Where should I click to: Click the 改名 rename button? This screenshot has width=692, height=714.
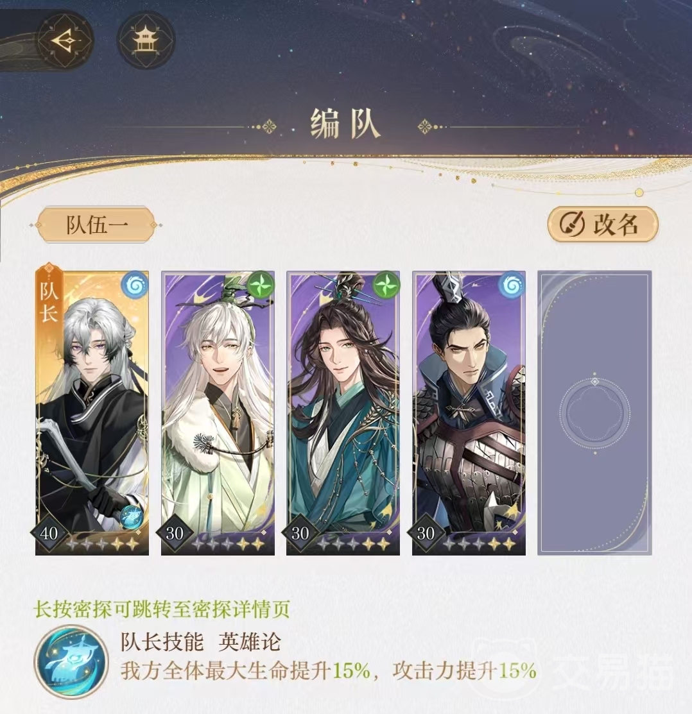pos(603,225)
